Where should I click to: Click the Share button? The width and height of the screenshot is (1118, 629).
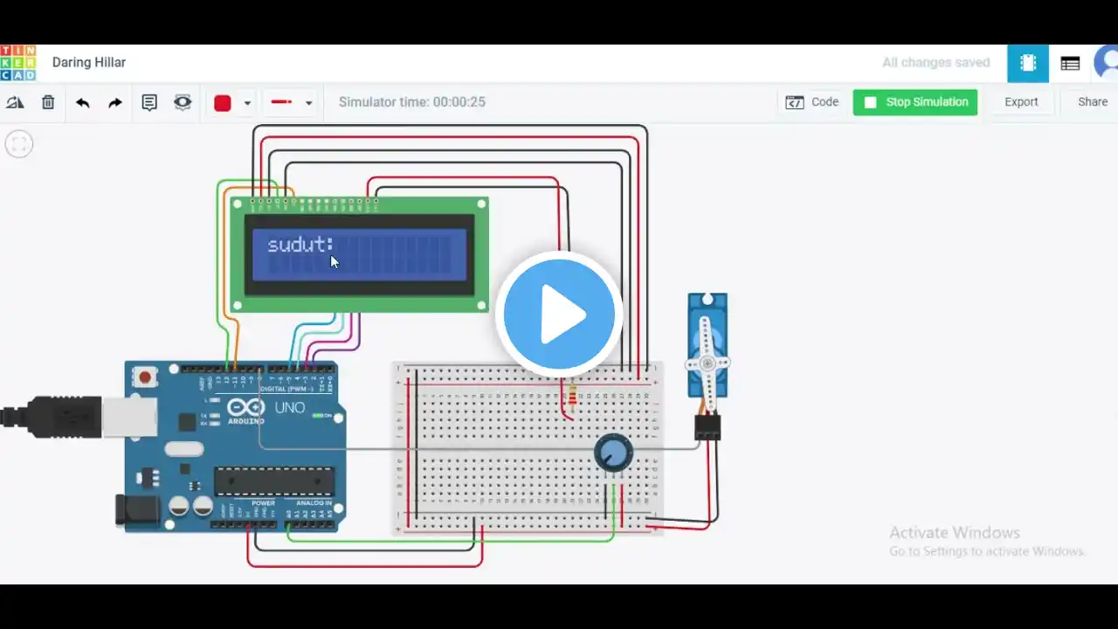point(1092,102)
